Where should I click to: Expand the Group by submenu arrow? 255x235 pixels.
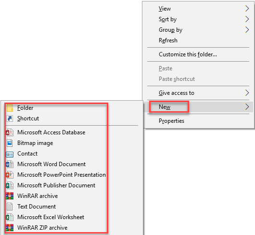247,30
